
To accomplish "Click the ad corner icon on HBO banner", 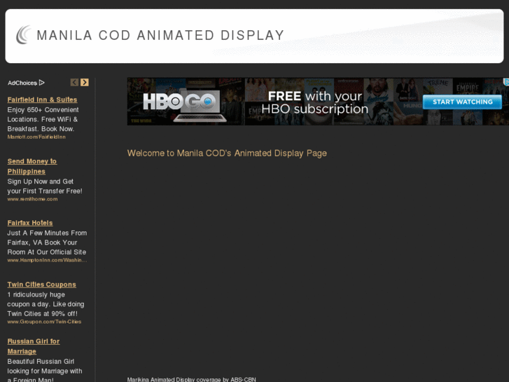I will click(x=506, y=82).
